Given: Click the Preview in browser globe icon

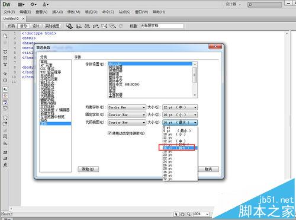Looking at the screenshot, I should coord(79,26).
